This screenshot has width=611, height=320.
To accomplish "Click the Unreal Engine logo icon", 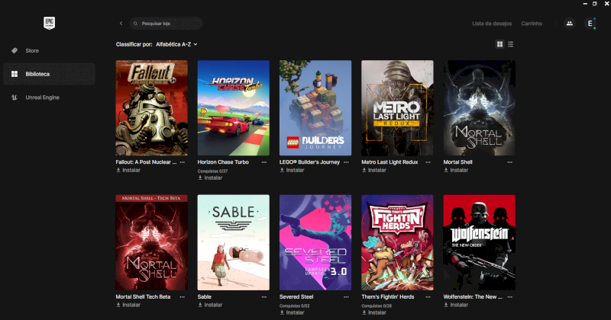I will click(15, 98).
